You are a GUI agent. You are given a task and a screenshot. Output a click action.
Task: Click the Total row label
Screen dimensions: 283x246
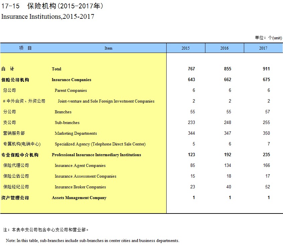click(x=57, y=69)
